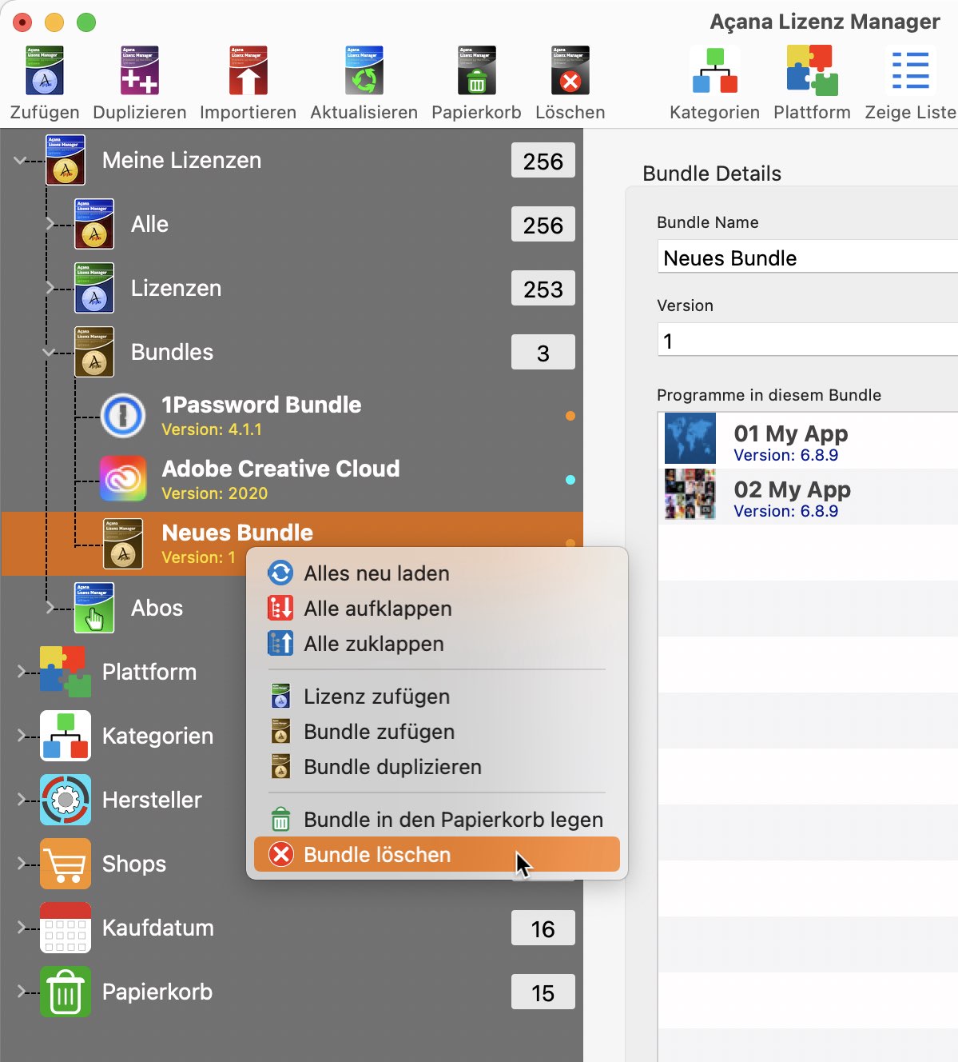Open the Plattform puzzle toolbar icon
Viewport: 958px width, 1062px height.
[x=812, y=70]
